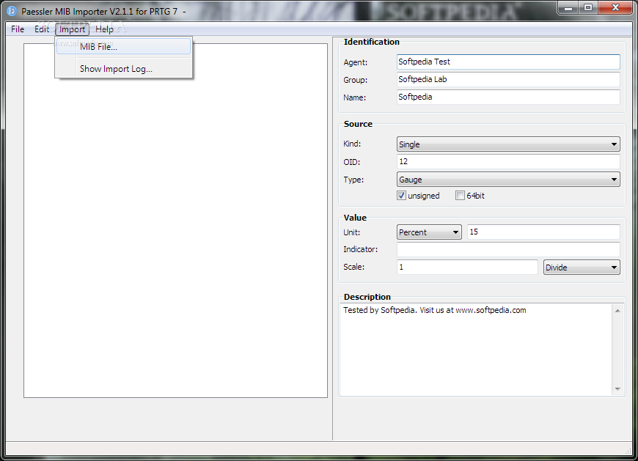
Task: Enable the 64bit checkbox
Action: [460, 196]
